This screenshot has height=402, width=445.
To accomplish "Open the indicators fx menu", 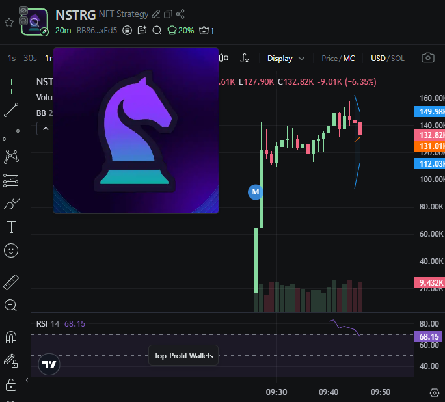I will click(245, 58).
